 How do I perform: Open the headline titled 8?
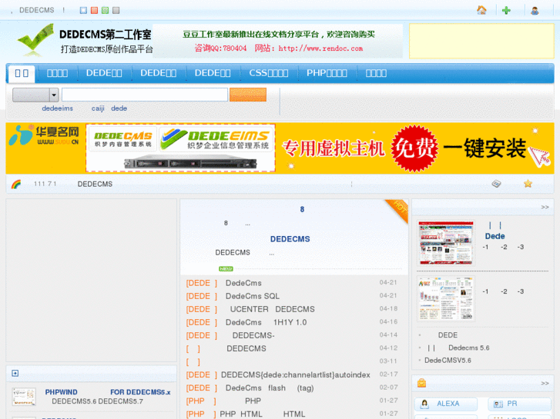302,209
